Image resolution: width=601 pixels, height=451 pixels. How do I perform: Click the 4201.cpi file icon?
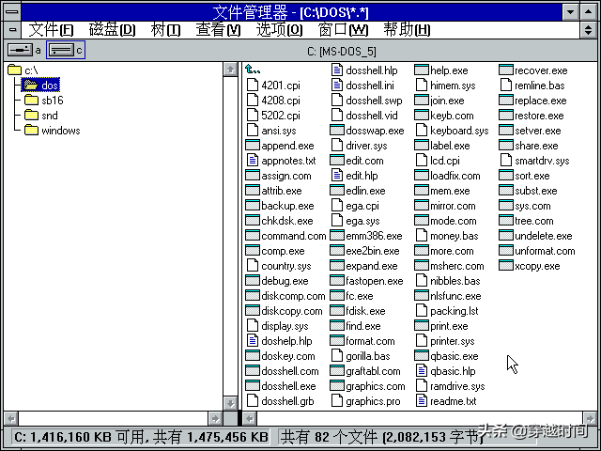click(253, 85)
